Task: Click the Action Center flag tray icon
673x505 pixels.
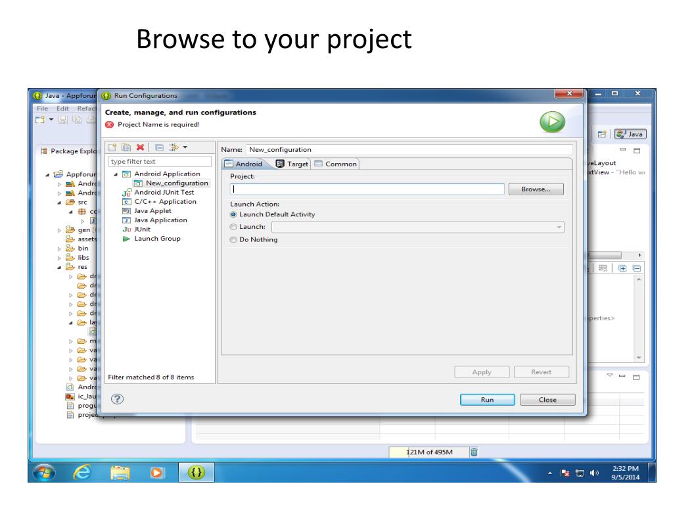Action: (565, 473)
